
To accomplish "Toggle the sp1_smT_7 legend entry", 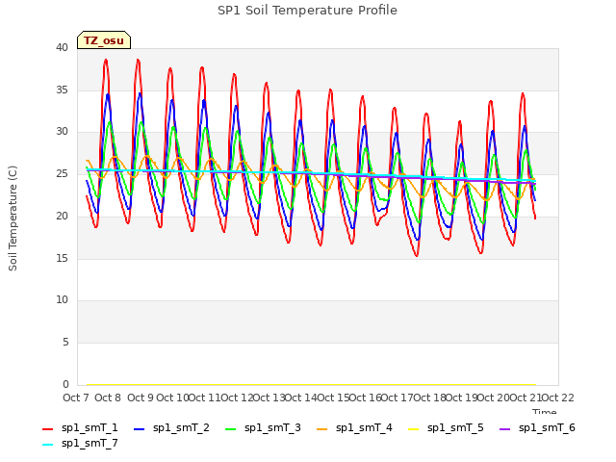I will click(x=80, y=444).
